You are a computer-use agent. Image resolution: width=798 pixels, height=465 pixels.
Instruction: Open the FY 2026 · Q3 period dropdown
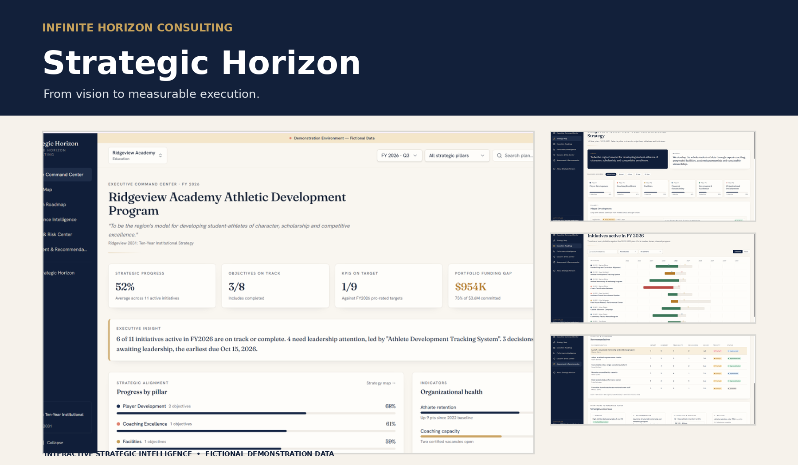[x=399, y=155]
